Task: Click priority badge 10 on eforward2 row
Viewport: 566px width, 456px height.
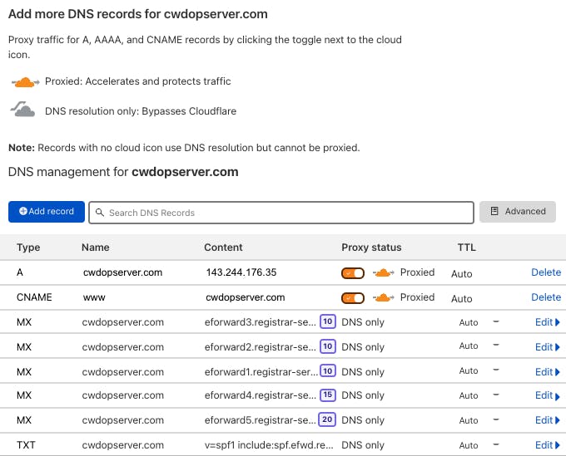Action: pyautogui.click(x=328, y=346)
